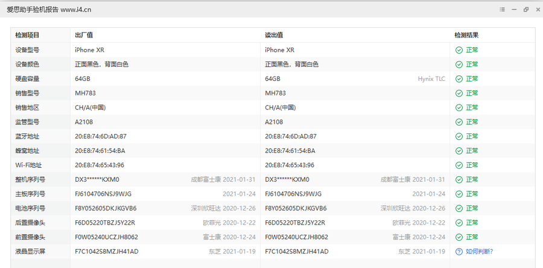The image size is (543, 268).
Task: Click factory value MH783
Action: click(x=85, y=93)
